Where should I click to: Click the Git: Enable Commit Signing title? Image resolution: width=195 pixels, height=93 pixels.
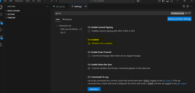(x=100, y=27)
